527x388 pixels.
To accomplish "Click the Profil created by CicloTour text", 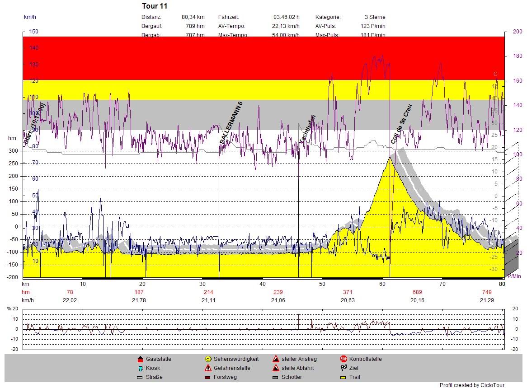I will pyautogui.click(x=471, y=385).
